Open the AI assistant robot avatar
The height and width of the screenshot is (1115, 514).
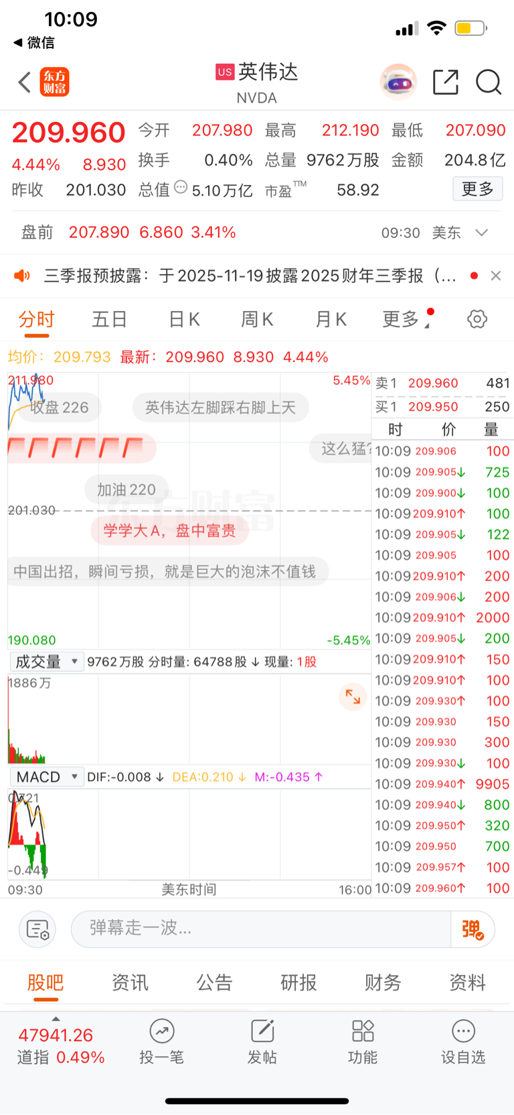point(398,82)
